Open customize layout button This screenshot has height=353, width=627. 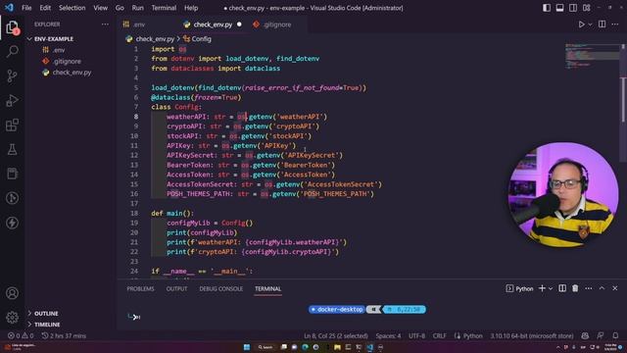pos(586,8)
